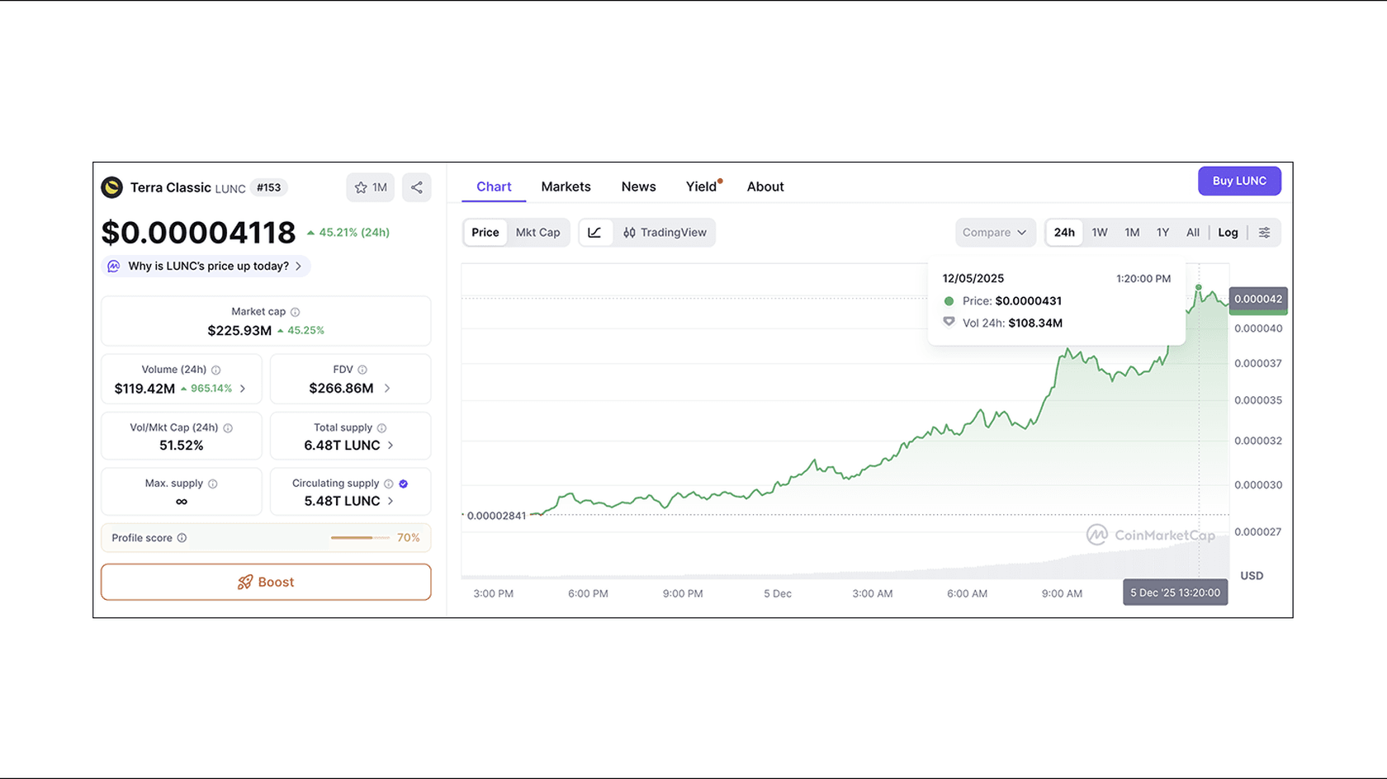The width and height of the screenshot is (1387, 779).
Task: Select the line chart view icon
Action: point(595,232)
